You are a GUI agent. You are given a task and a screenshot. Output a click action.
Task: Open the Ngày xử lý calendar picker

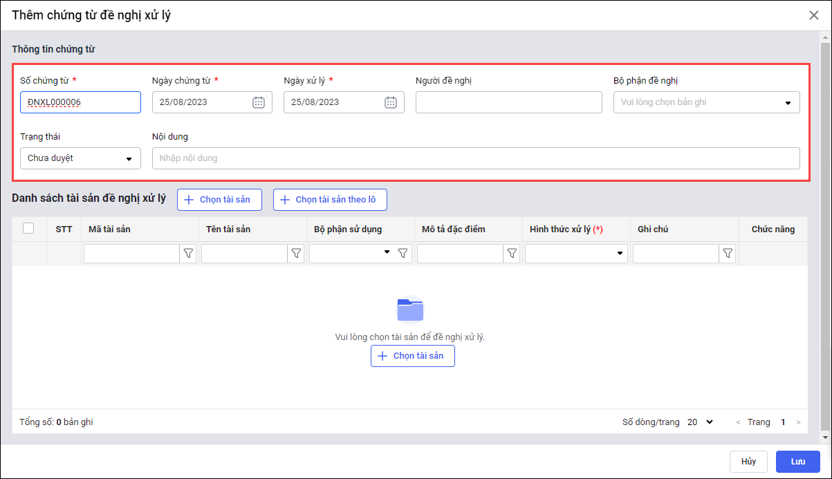[391, 102]
